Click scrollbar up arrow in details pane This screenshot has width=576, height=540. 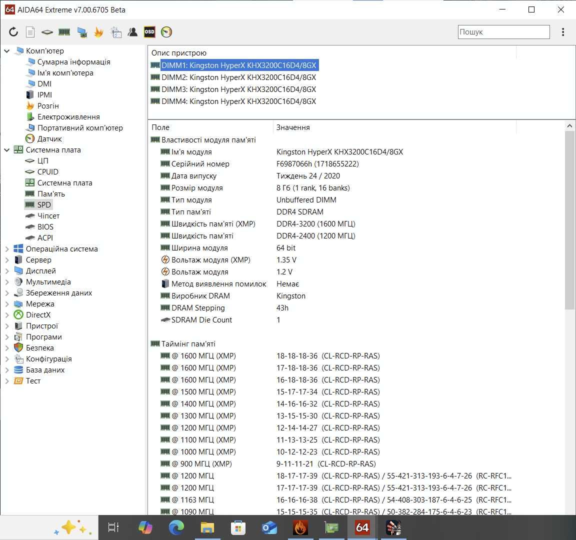[569, 126]
